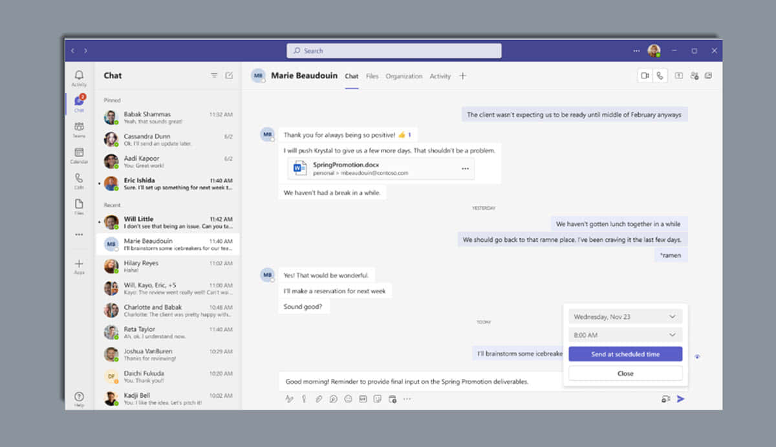
Task: Expand the 8:00 AM time dropdown
Action: tap(625, 335)
